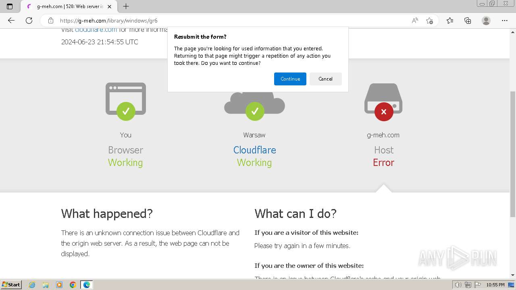Screen dimensions: 516x290
Task: Click the red 'Error' status text
Action: pyautogui.click(x=383, y=162)
